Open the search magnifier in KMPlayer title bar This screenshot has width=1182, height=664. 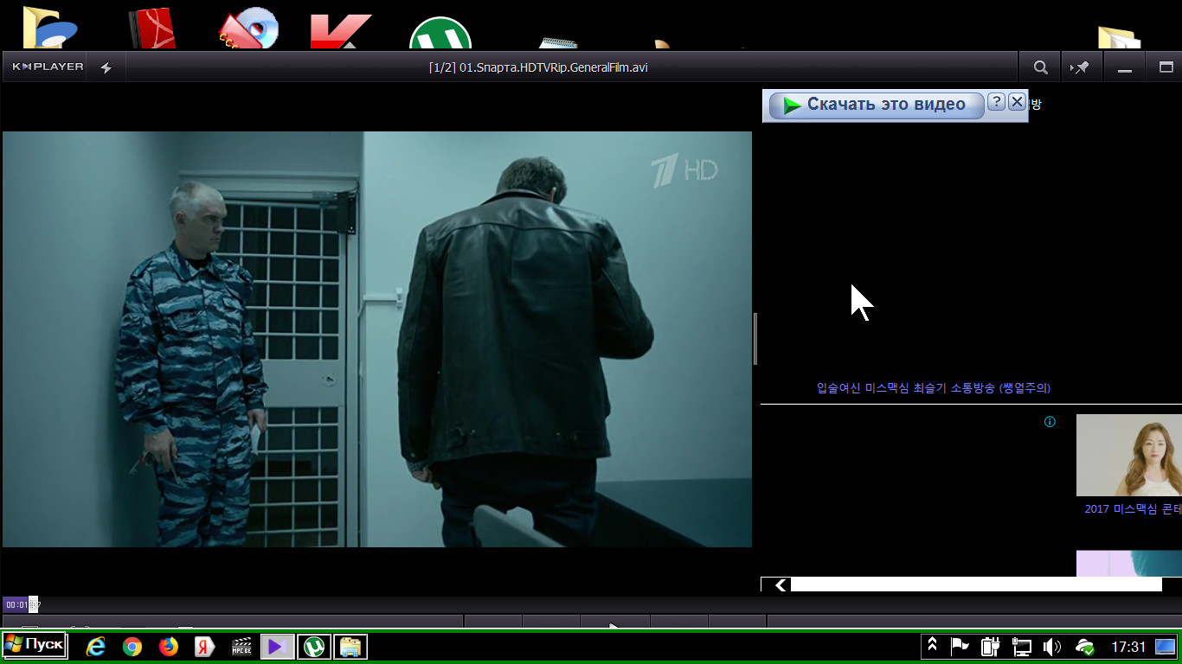coord(1040,67)
